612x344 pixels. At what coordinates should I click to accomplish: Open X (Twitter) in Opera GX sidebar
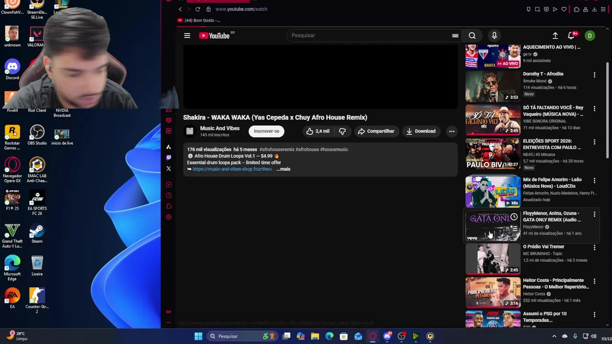tap(168, 169)
